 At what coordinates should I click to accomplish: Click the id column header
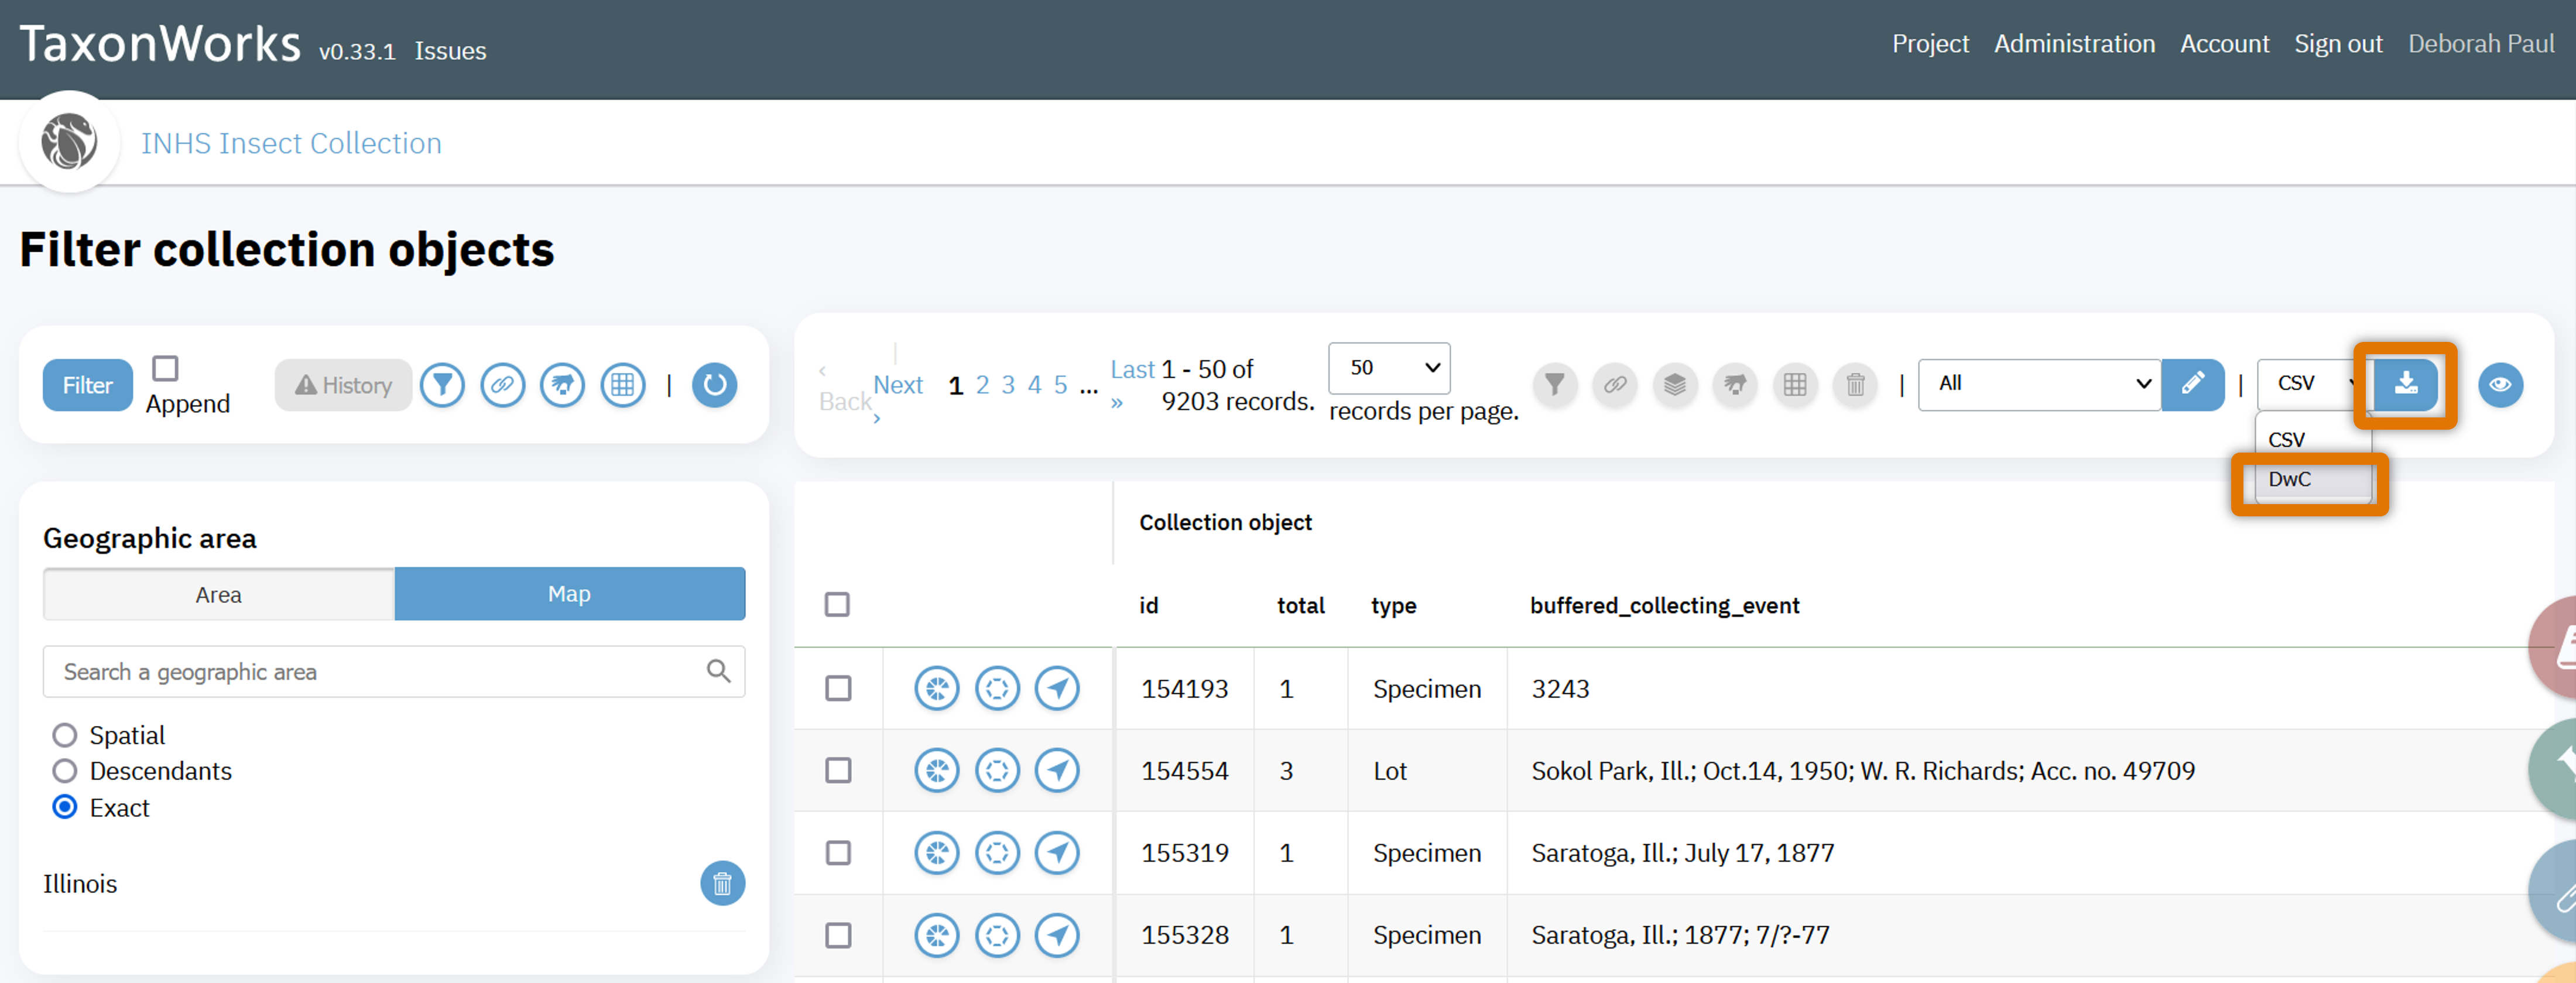coord(1148,605)
